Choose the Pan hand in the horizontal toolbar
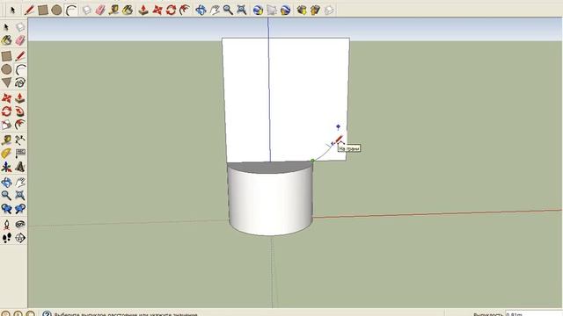The image size is (563, 316). click(215, 10)
